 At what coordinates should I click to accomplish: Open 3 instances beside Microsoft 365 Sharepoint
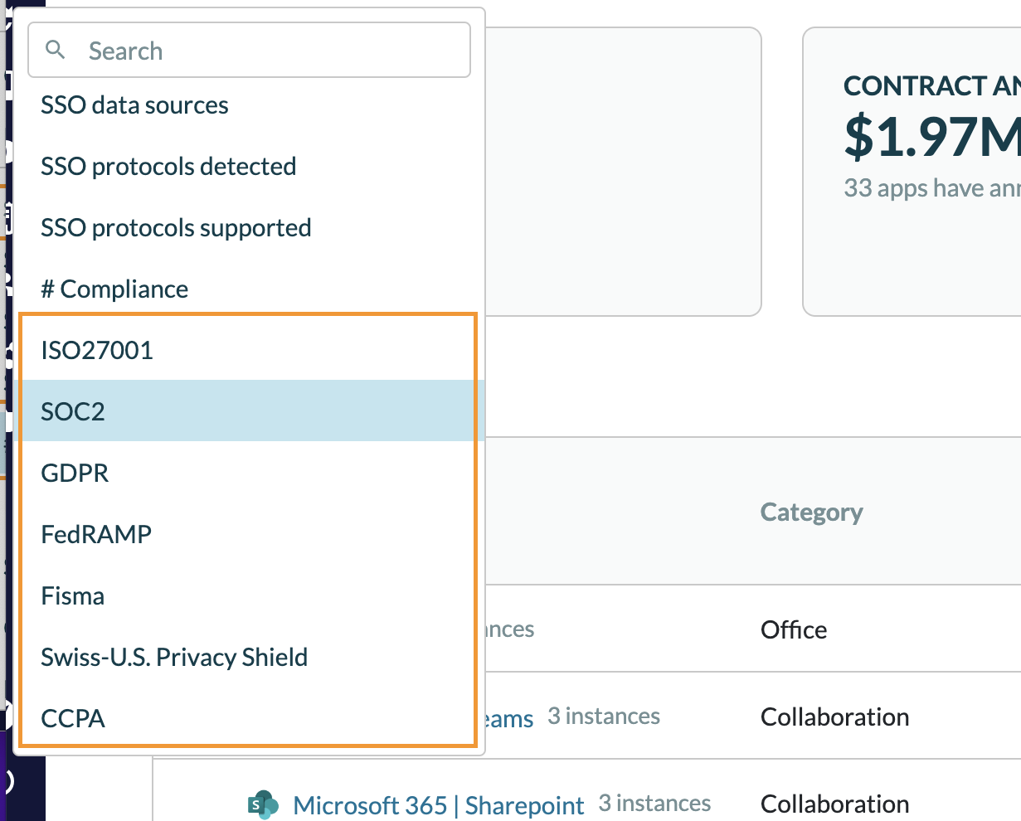tap(654, 804)
